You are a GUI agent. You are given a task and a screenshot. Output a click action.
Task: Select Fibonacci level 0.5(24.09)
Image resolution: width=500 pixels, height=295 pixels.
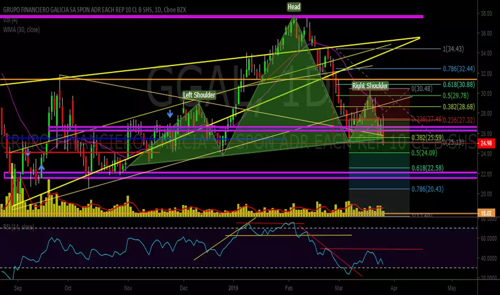pos(424,153)
